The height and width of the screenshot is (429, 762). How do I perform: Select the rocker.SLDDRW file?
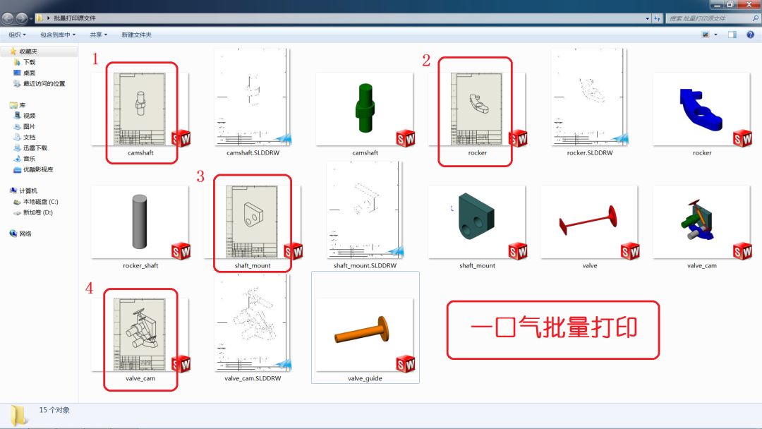589,97
